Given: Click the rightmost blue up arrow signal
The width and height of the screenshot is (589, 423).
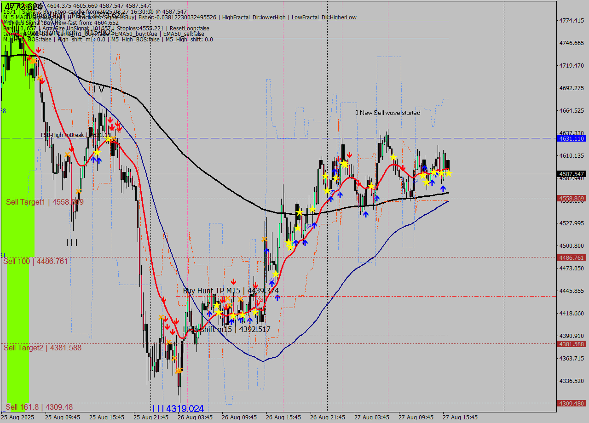Looking at the screenshot, I should (x=443, y=188).
